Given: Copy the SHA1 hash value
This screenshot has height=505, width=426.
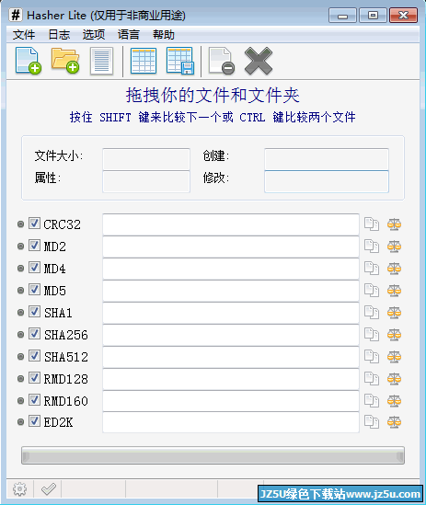Looking at the screenshot, I should (x=372, y=313).
